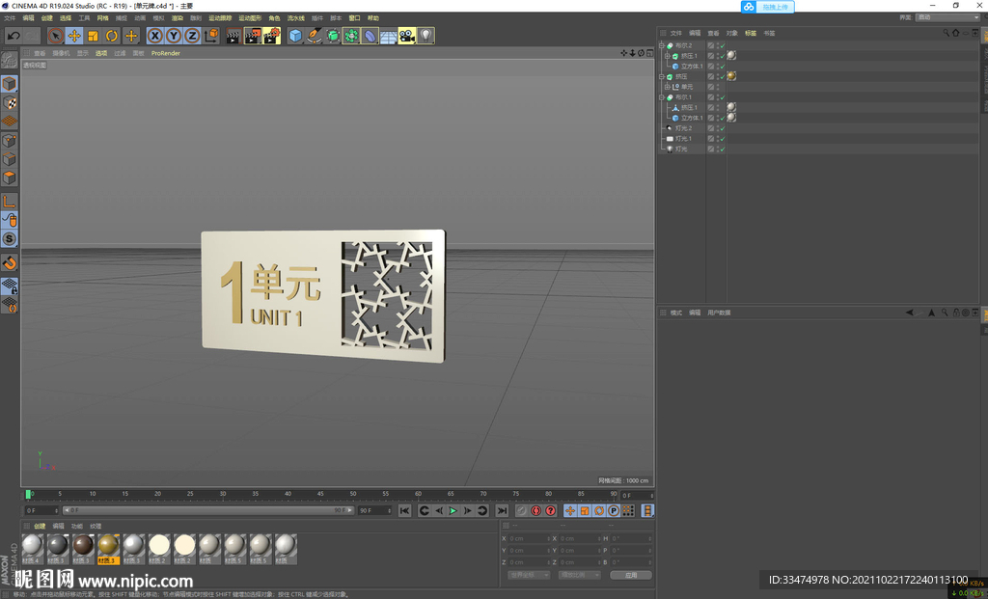Select the live selection arrow tool
This screenshot has height=599, width=988.
coord(55,36)
